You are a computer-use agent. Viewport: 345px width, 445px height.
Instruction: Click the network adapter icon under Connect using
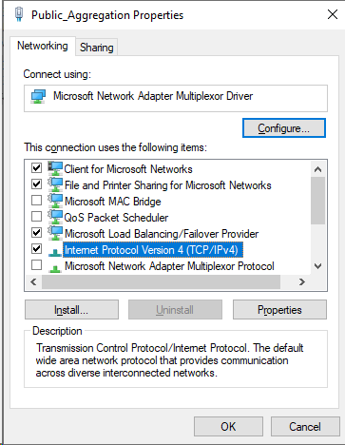coord(38,96)
